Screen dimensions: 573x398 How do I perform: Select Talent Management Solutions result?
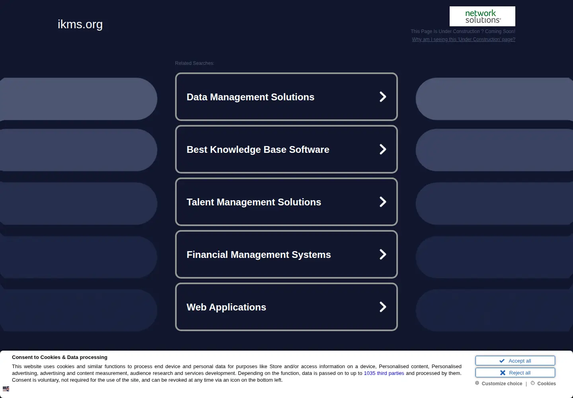pyautogui.click(x=286, y=202)
